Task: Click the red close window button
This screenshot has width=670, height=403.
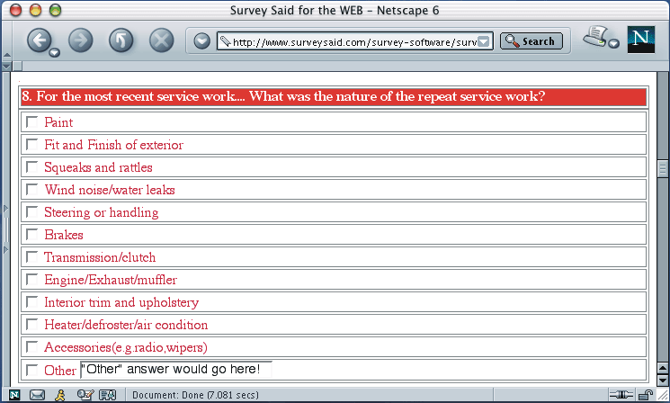Action: (16, 10)
